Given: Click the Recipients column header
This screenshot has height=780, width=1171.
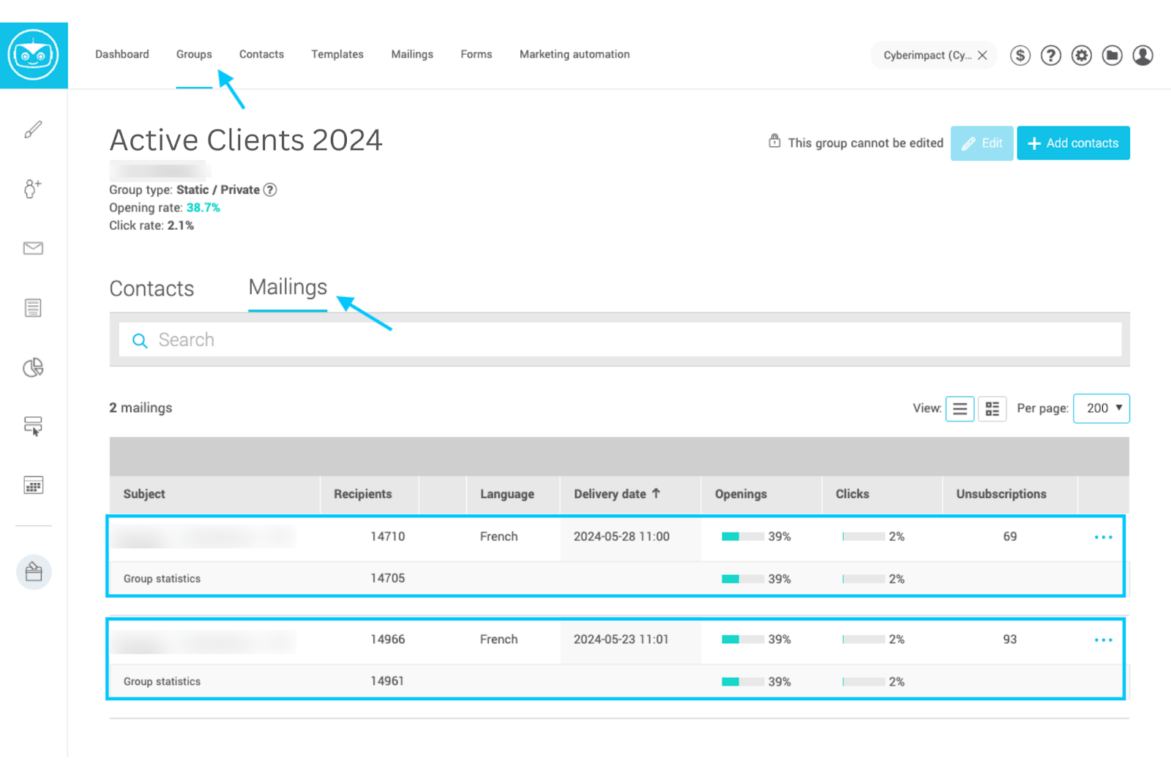Looking at the screenshot, I should click(363, 494).
